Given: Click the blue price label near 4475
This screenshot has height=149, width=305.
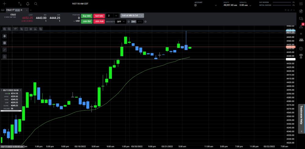Looking at the screenshot, I should (291, 31).
